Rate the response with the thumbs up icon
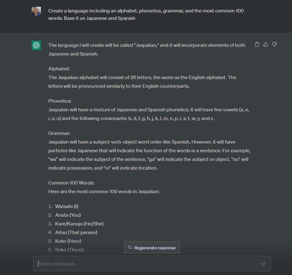 265,44
